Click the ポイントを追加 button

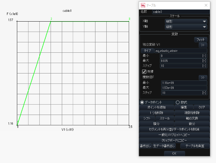point(157,107)
